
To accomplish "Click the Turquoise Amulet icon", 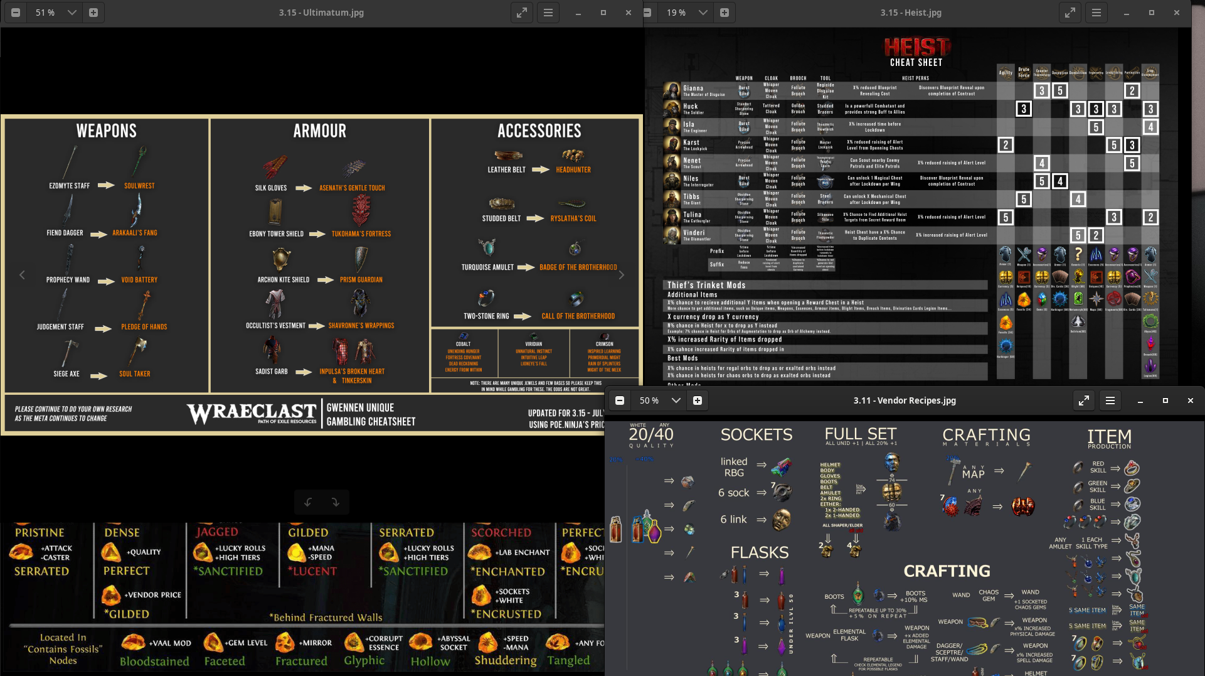I will 487,247.
